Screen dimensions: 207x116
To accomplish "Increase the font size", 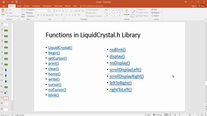I will (57, 11).
